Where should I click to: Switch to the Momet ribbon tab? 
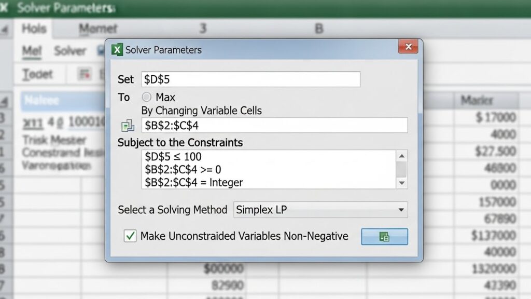pyautogui.click(x=98, y=29)
